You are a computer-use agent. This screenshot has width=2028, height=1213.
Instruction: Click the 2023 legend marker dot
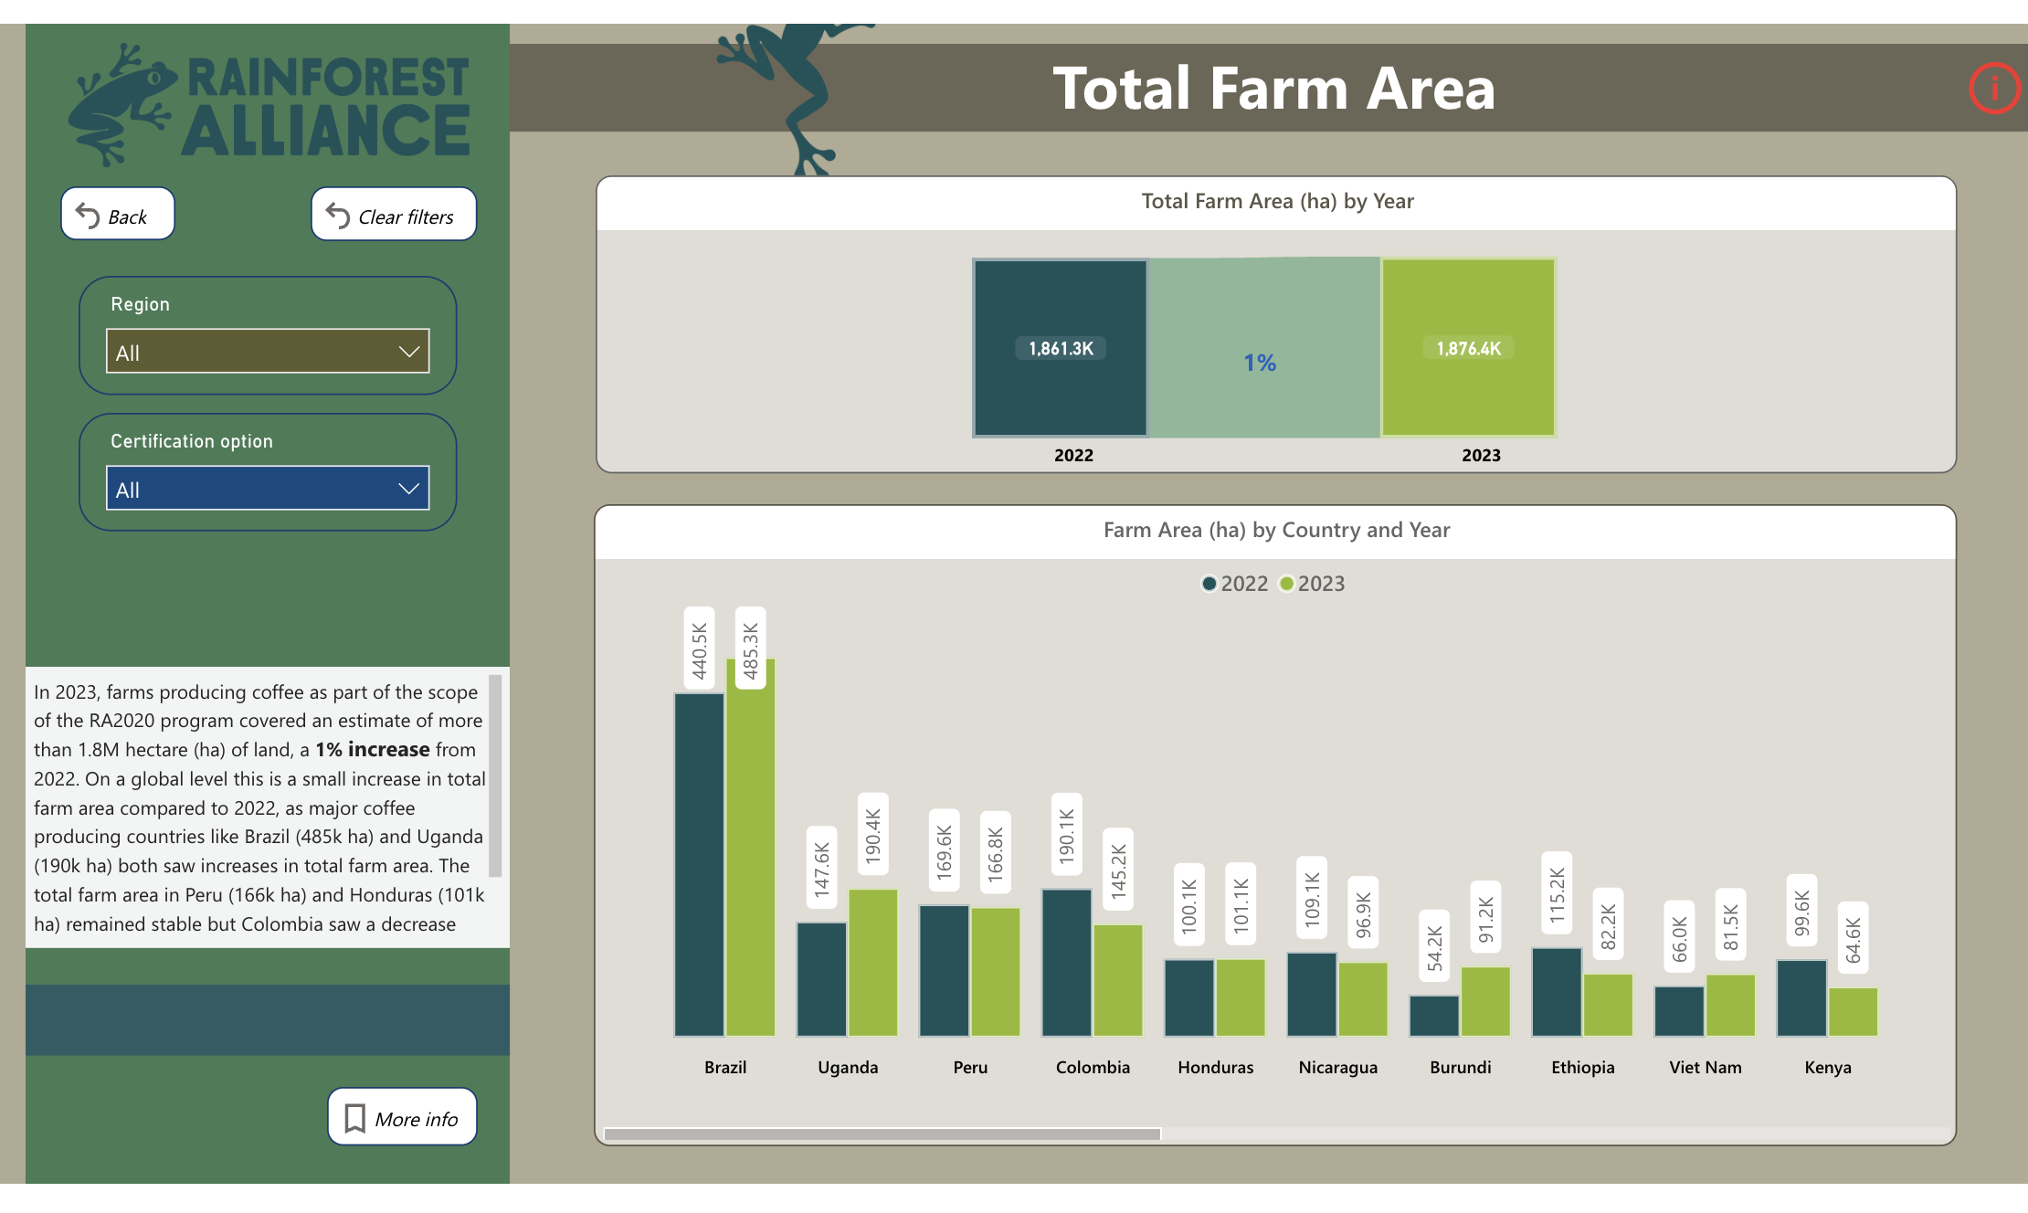(x=1286, y=584)
